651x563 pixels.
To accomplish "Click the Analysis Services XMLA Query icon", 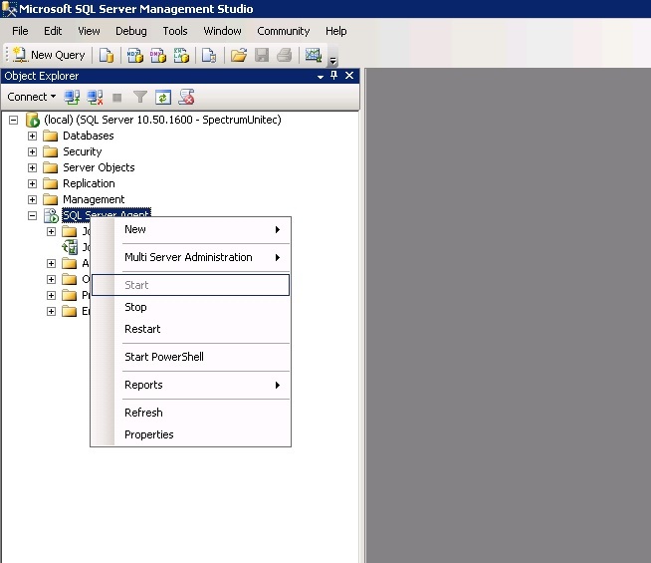I will [x=181, y=55].
